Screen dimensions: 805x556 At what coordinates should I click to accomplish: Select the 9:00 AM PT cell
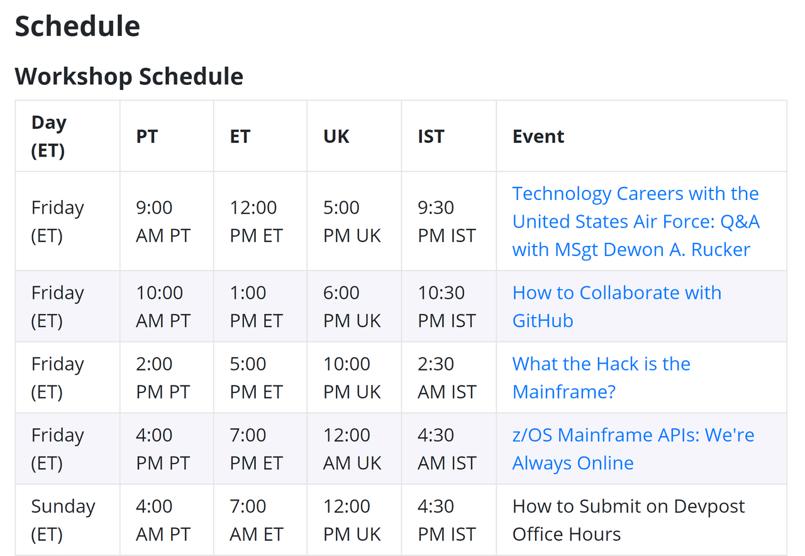[x=167, y=221]
